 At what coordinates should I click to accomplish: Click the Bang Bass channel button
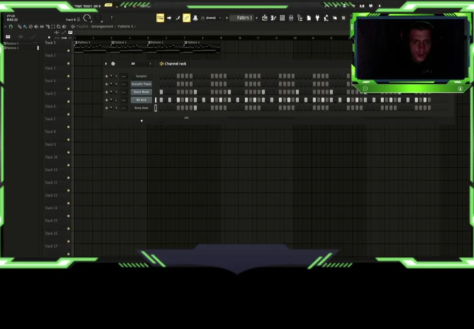[x=141, y=108]
